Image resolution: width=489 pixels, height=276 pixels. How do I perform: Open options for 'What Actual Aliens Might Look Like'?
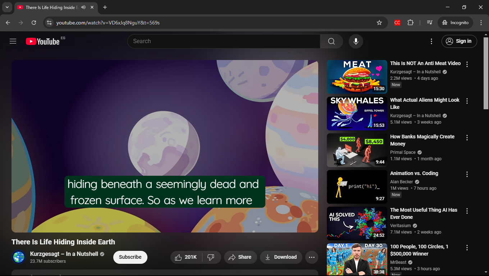(467, 101)
